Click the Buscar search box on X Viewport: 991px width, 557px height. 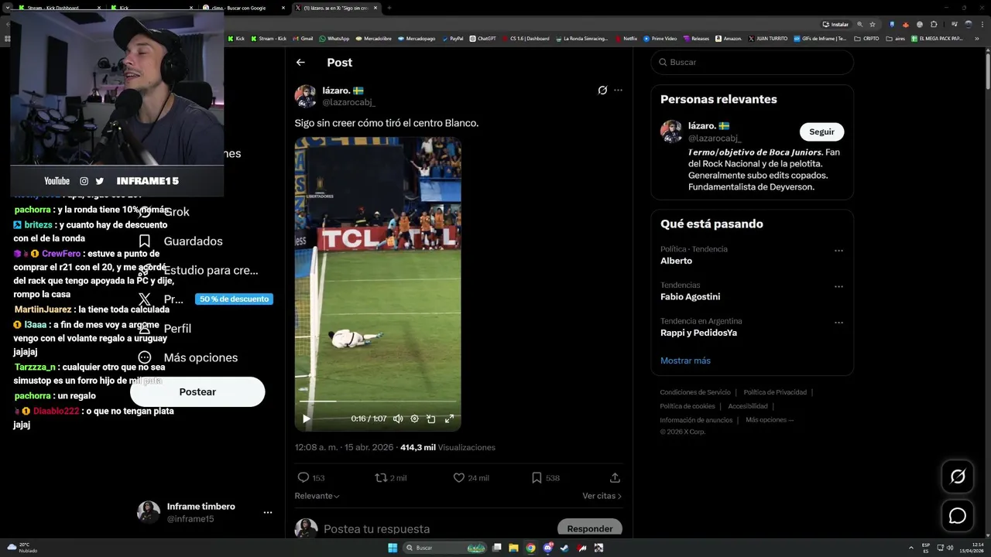(x=752, y=62)
